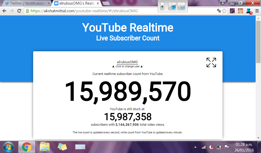The height and width of the screenshot is (153, 261).
Task: Click the green padlock security icon
Action: (27, 11)
